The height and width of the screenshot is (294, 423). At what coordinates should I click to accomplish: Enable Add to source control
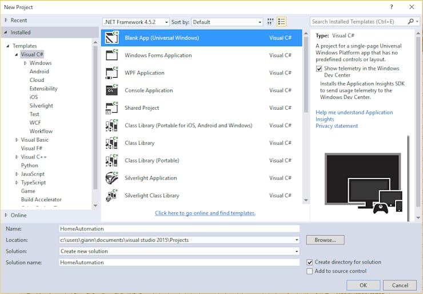pyautogui.click(x=310, y=271)
